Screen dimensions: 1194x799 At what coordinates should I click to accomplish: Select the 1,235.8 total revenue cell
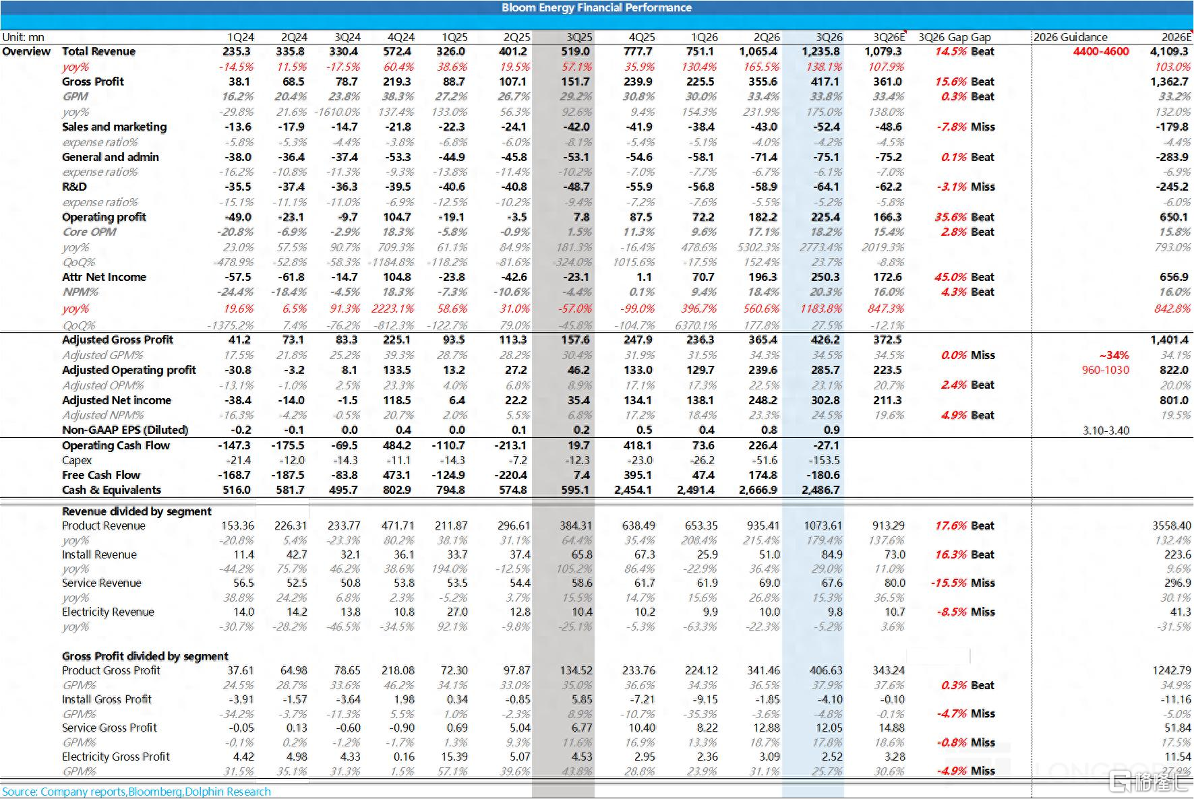(x=821, y=52)
